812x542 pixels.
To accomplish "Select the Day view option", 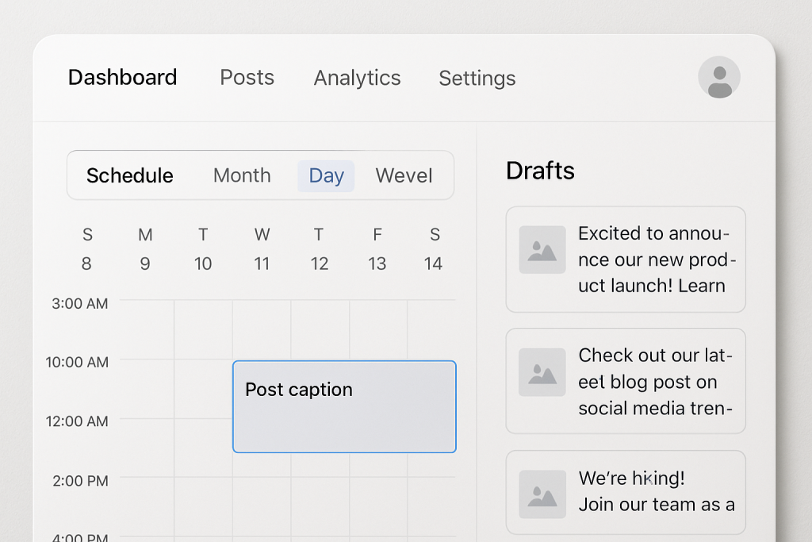I will (x=326, y=176).
